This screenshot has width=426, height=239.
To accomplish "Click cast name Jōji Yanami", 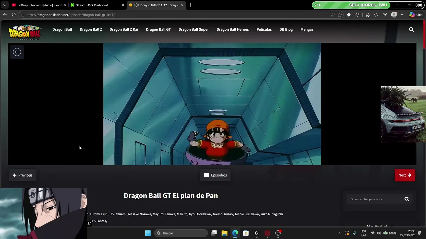I will click(x=118, y=214).
